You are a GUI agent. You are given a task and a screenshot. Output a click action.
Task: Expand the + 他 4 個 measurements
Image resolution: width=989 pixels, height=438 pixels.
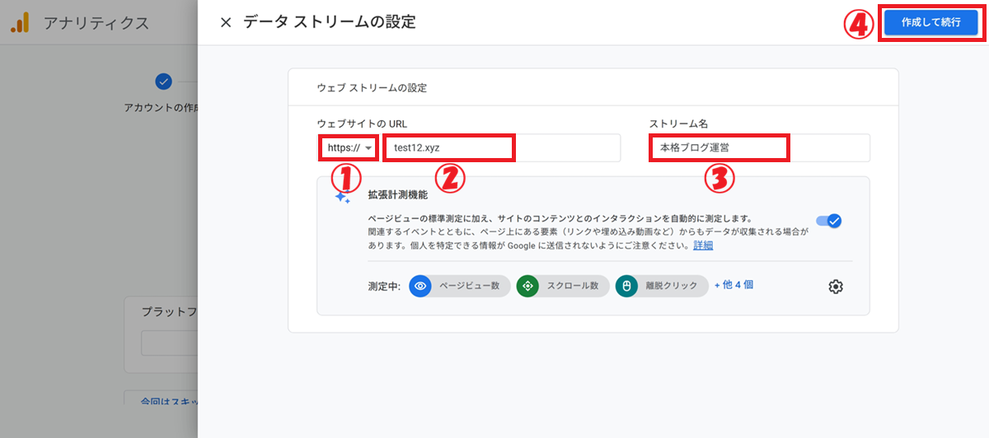coord(734,285)
